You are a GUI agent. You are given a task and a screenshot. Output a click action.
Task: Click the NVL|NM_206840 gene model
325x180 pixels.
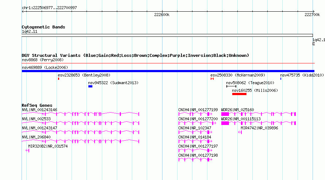(80, 141)
